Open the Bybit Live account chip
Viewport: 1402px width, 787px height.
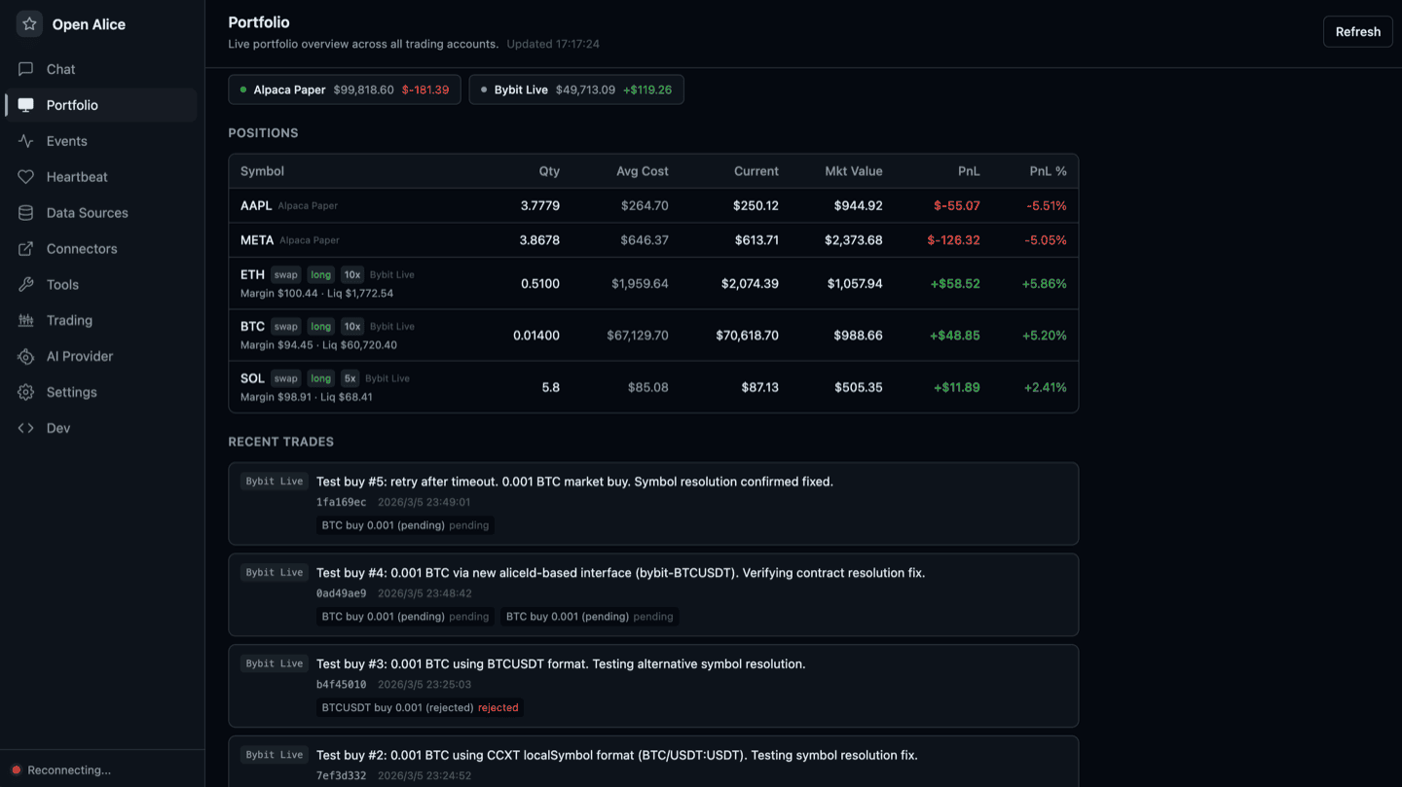pyautogui.click(x=575, y=88)
